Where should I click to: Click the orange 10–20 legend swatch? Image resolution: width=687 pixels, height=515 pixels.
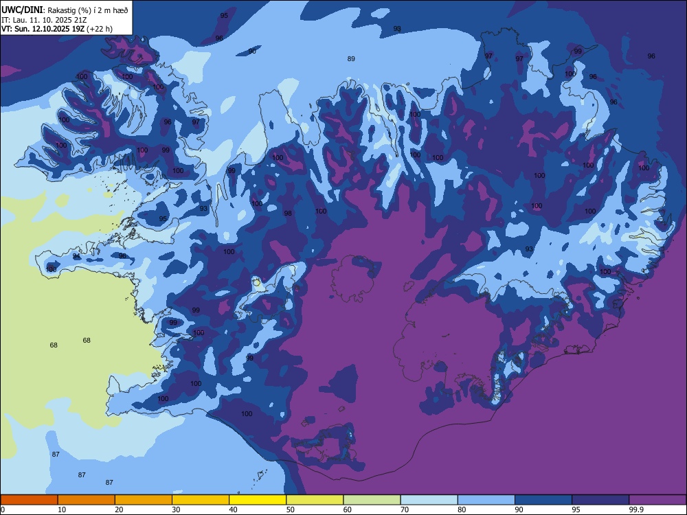pyautogui.click(x=87, y=500)
